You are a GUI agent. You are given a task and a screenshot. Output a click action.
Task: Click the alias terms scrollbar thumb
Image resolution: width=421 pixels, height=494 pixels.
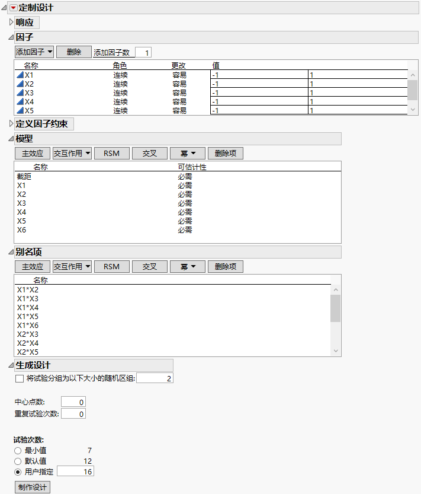(x=335, y=308)
